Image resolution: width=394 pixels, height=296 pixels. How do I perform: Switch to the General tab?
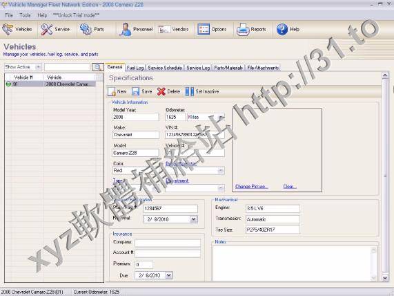click(115, 67)
